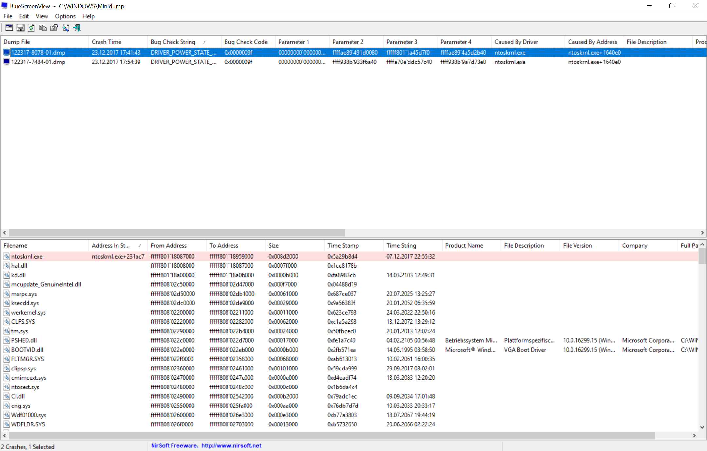
Task: Select crash time 23.12.2017 17:54:39 cell
Action: point(116,62)
